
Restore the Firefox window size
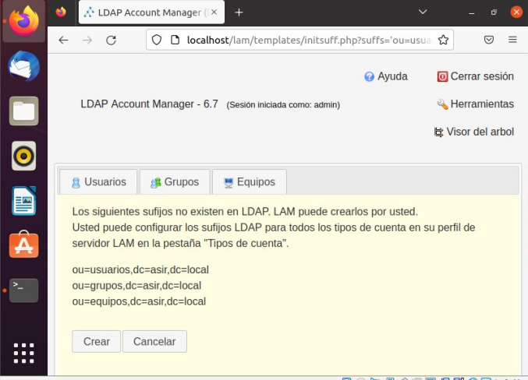coord(494,12)
